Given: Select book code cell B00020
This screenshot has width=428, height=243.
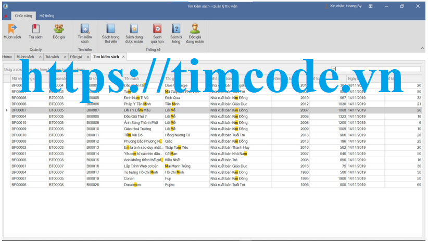Looking at the screenshot, I should [x=104, y=185].
